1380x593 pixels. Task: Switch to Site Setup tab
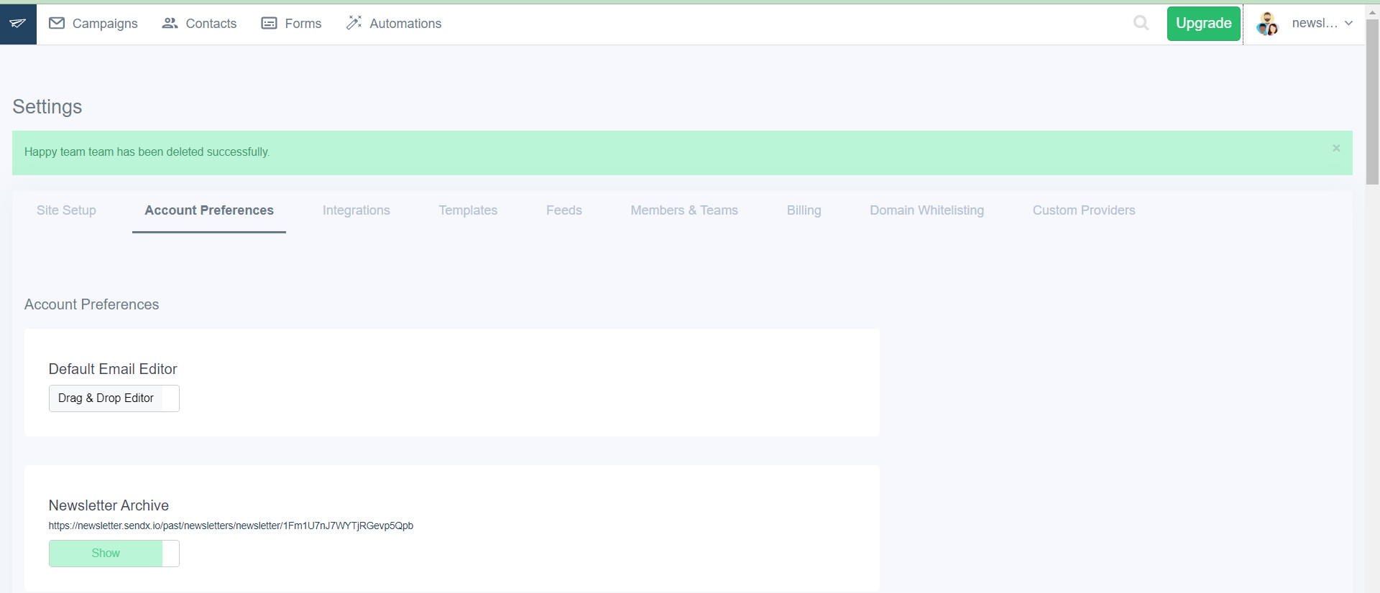point(66,210)
